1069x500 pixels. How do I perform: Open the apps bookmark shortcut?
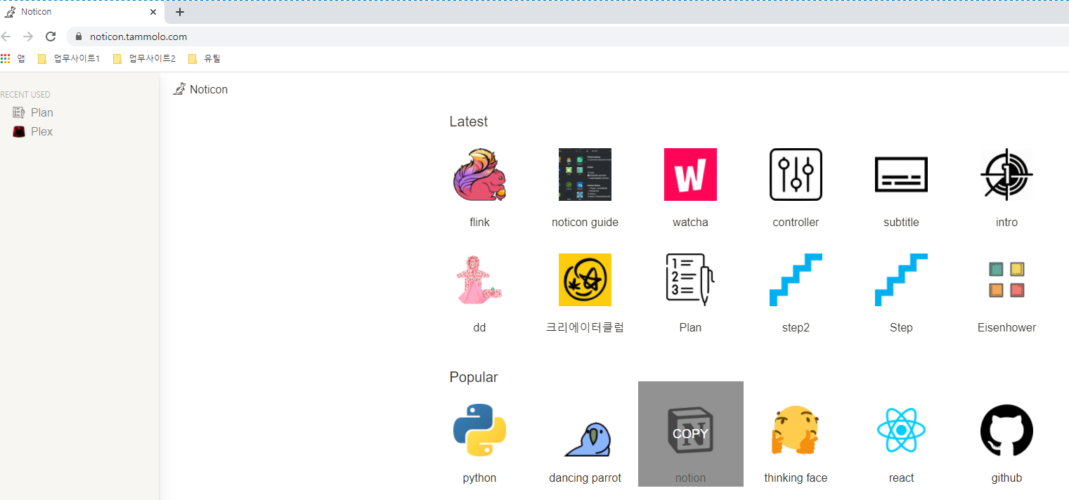(13, 58)
